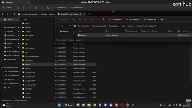Open the Minecraft block icon in the taskbar

[133, 105]
